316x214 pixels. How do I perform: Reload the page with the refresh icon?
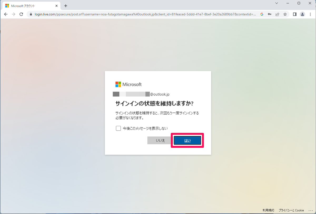click(21, 14)
